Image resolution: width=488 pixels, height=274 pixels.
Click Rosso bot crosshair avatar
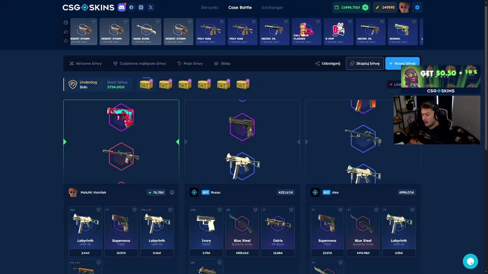tap(194, 193)
